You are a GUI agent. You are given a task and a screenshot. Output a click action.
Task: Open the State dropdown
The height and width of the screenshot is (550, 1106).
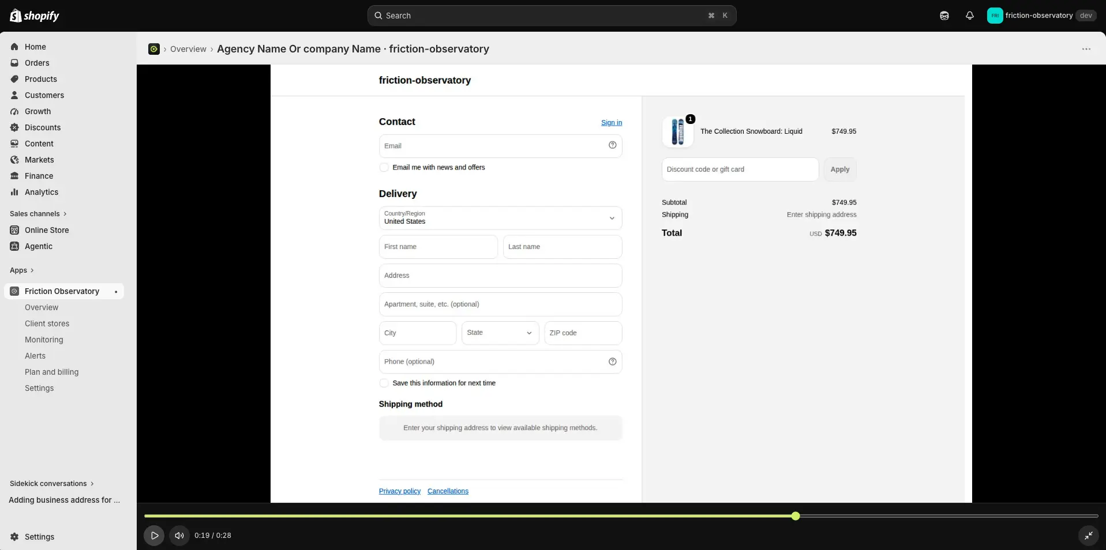click(500, 333)
